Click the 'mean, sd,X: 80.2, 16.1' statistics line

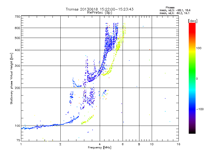tap(174, 13)
